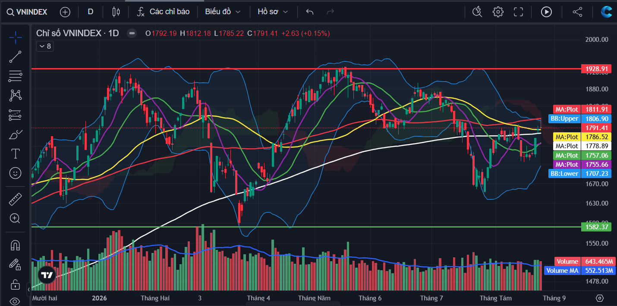Expand the Biểu đồ dropdown
The width and height of the screenshot is (617, 306).
click(x=223, y=12)
